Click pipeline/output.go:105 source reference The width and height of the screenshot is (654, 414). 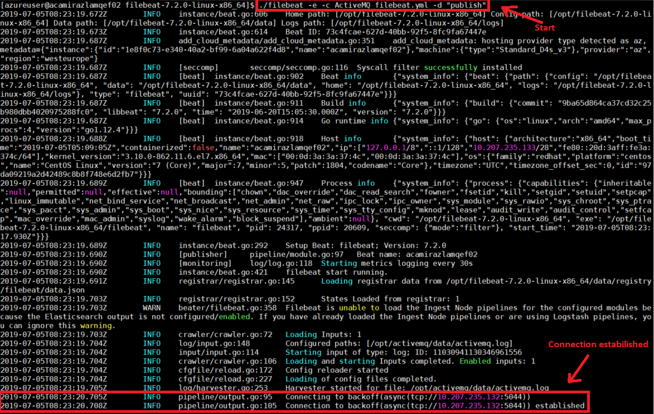(x=227, y=406)
